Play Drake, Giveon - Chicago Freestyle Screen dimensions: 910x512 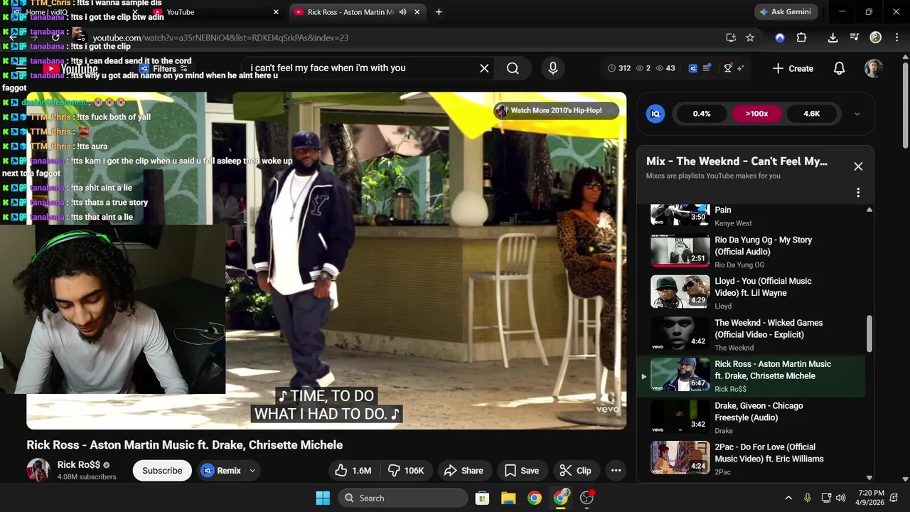point(750,417)
